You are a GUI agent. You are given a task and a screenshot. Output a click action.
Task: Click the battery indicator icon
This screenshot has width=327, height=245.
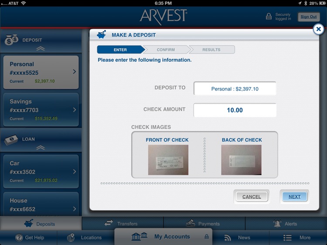click(x=322, y=3)
